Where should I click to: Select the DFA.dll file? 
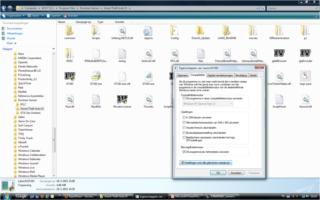[175, 54]
